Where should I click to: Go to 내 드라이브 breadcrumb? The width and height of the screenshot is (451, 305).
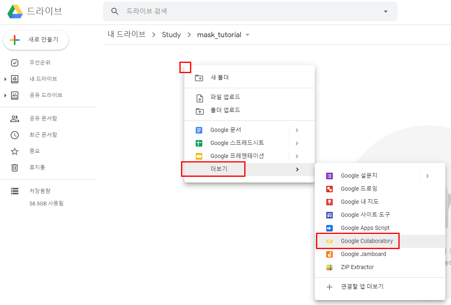coord(126,34)
